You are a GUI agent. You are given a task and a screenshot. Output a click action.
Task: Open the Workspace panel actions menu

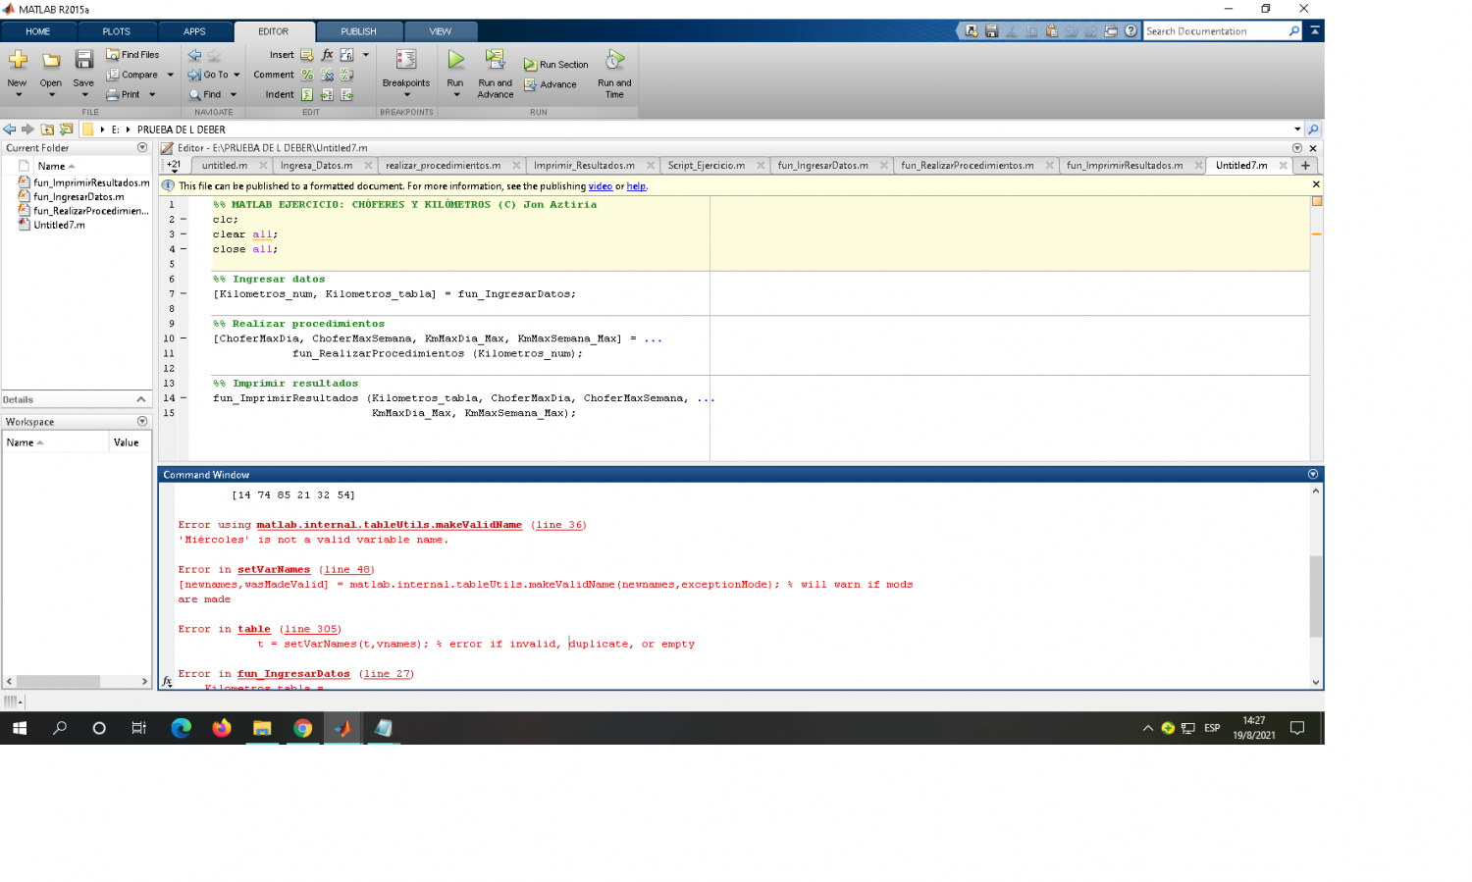142,422
